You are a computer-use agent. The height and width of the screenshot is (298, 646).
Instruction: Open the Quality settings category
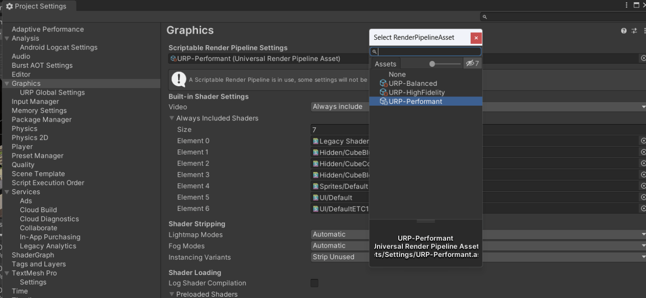[23, 165]
